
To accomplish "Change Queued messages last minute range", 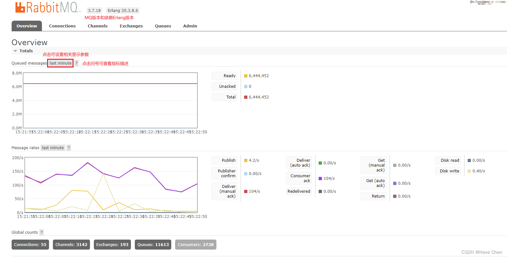I will (x=60, y=63).
